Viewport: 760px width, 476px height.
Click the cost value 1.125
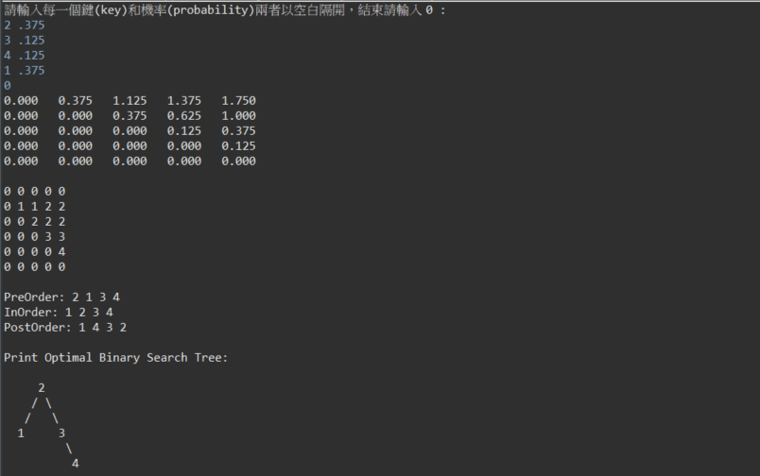point(130,101)
